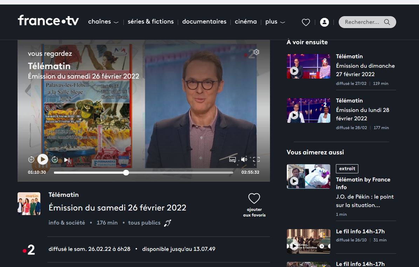Open the user account icon
Viewport: 419px width, 267px height.
point(324,22)
